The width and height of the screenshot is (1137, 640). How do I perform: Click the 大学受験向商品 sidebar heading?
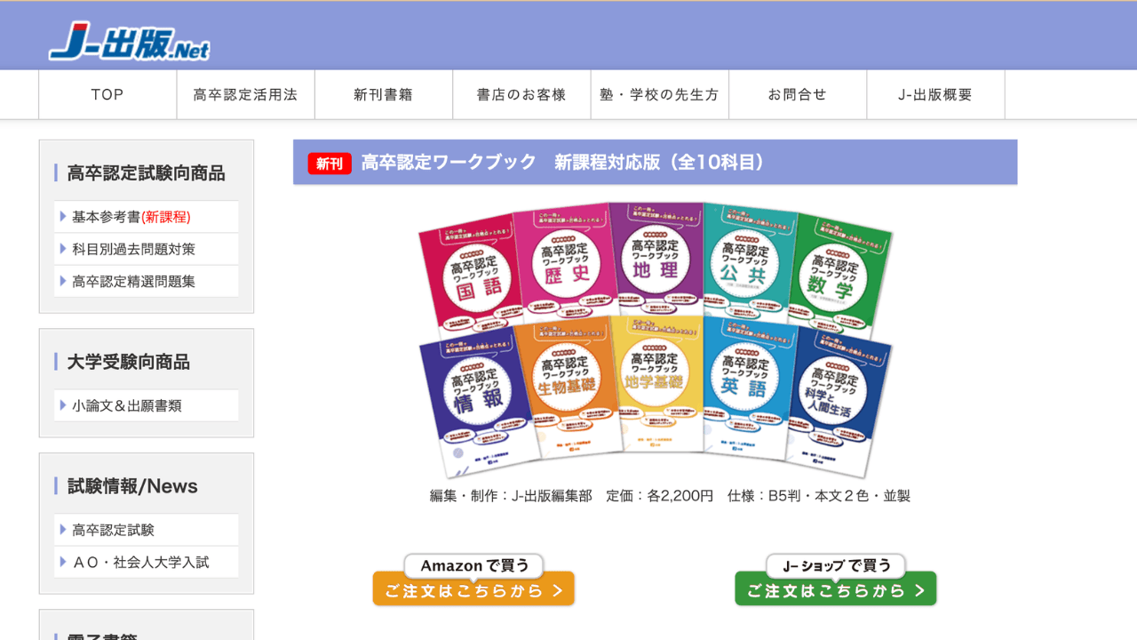129,362
